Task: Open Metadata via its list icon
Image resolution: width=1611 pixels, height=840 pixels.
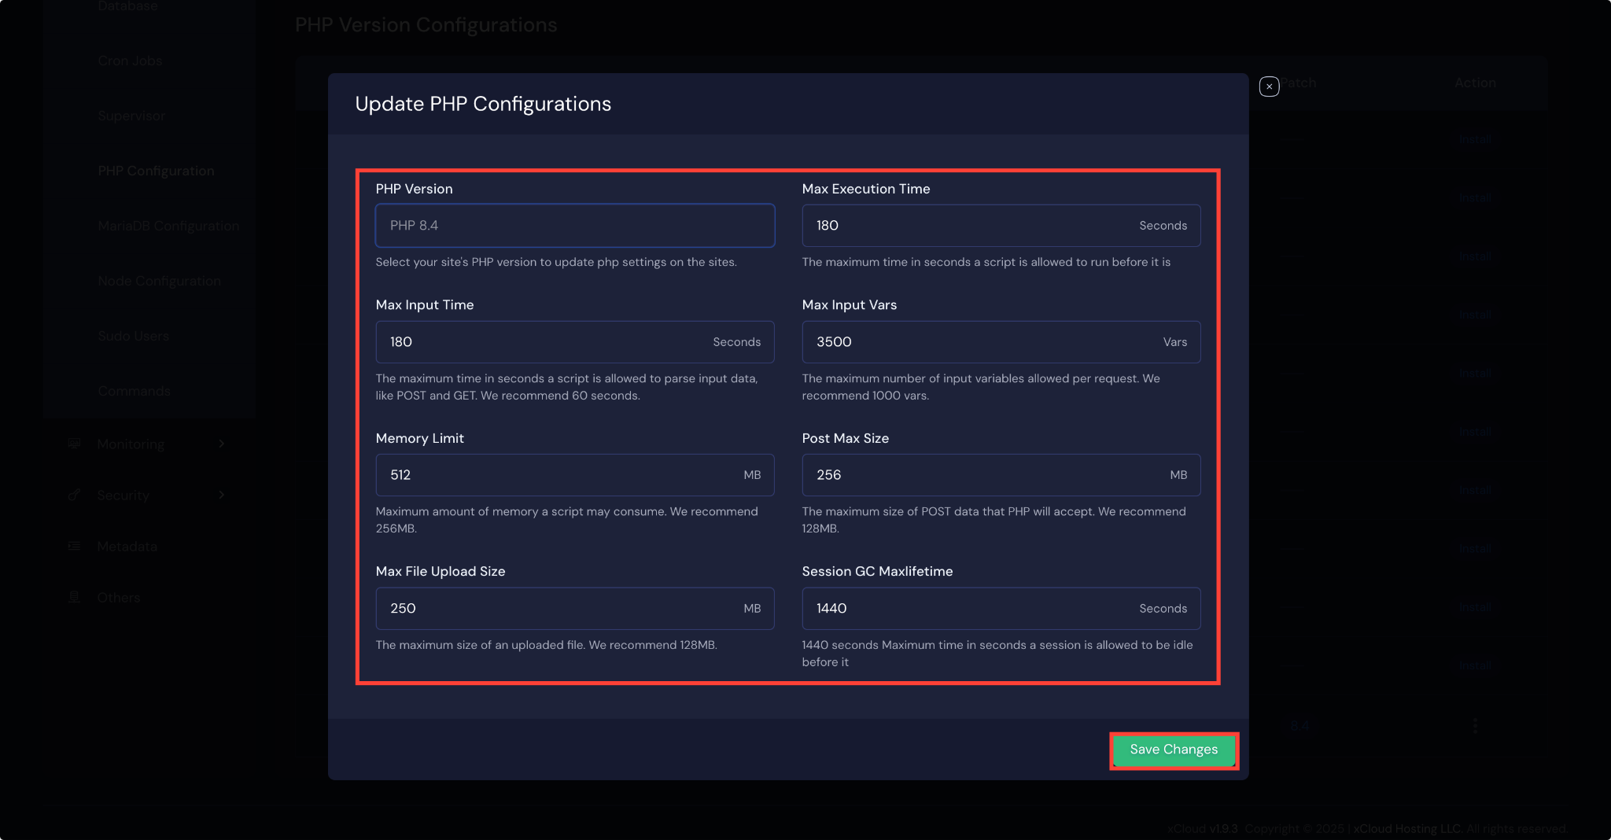Action: click(75, 546)
